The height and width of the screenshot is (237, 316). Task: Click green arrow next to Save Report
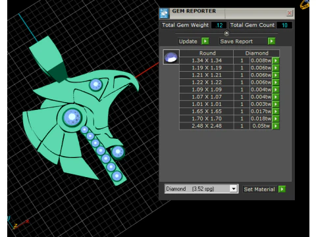coord(271,41)
